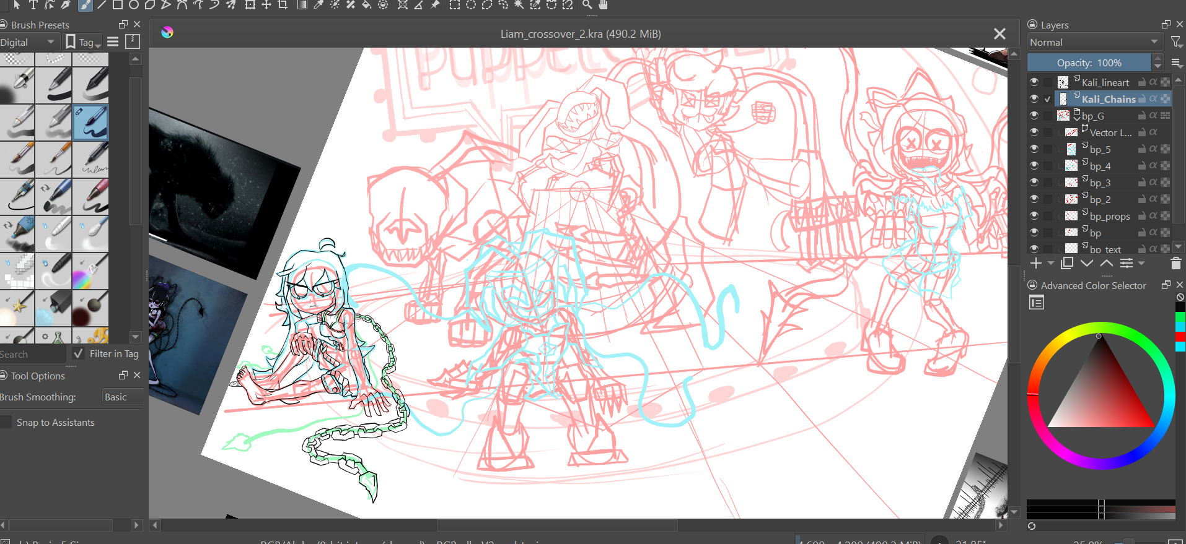Hide the bp_5 layer

1034,149
